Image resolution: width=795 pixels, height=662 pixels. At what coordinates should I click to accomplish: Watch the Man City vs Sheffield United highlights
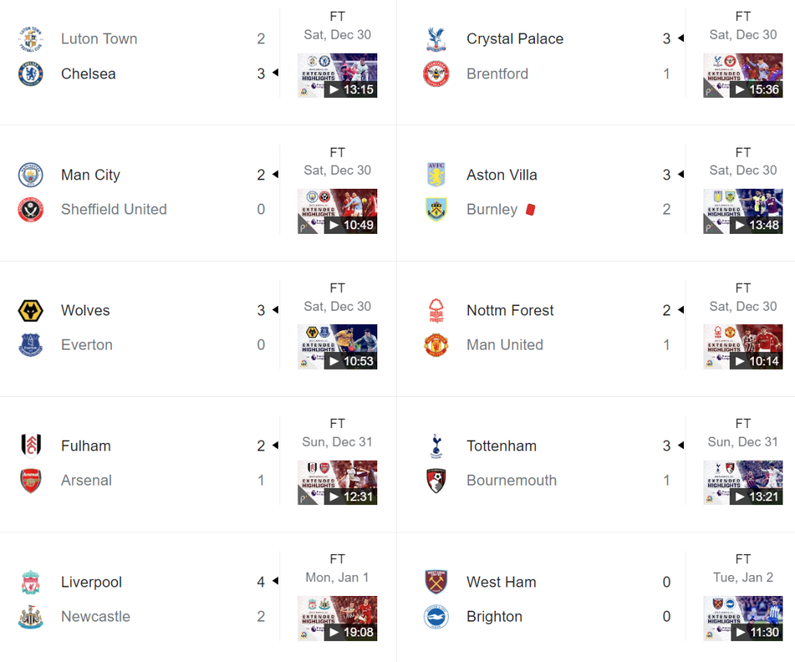click(x=338, y=211)
